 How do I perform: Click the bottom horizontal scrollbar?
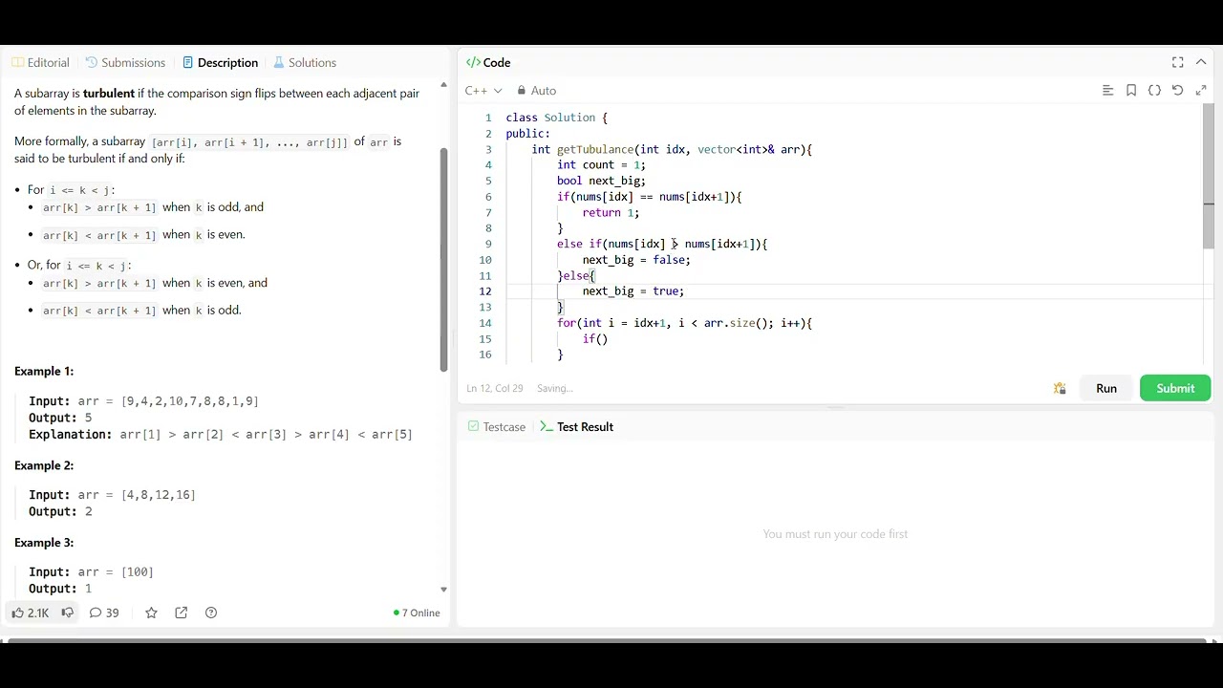[x=607, y=639]
